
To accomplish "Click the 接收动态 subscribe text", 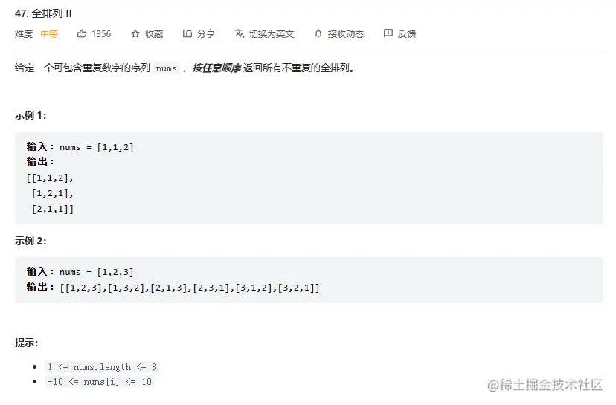I will pyautogui.click(x=346, y=34).
